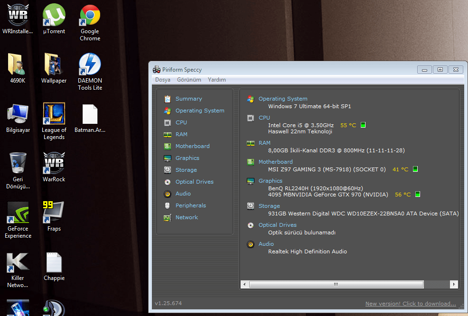Image resolution: width=468 pixels, height=316 pixels.
Task: Click the Storage drive icon in summary pane
Action: pyautogui.click(x=251, y=206)
